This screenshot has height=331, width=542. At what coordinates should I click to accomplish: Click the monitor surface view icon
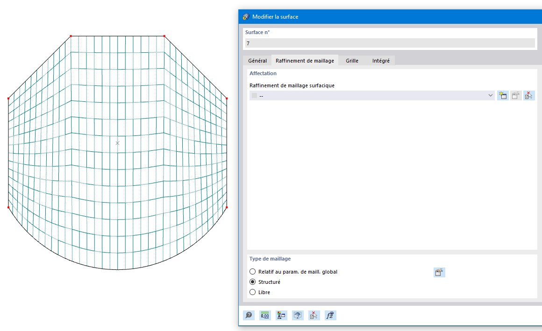(298, 315)
